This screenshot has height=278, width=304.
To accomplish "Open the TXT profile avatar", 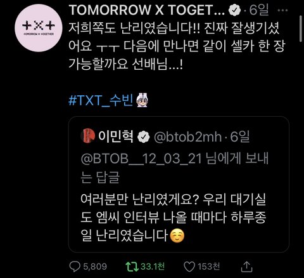I will click(39, 28).
